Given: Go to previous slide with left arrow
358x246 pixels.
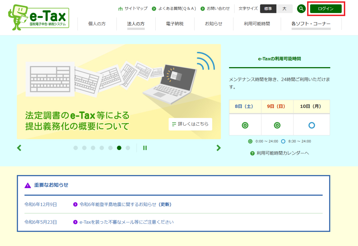Looking at the screenshot, I should coord(19,148).
